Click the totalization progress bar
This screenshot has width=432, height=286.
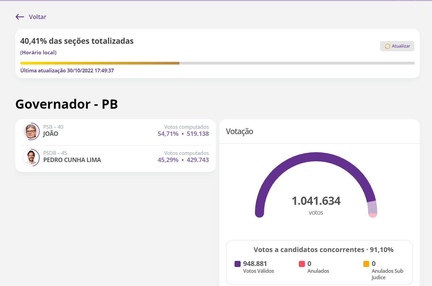click(218, 63)
